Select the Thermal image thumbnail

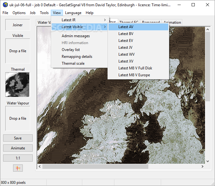[17, 85]
